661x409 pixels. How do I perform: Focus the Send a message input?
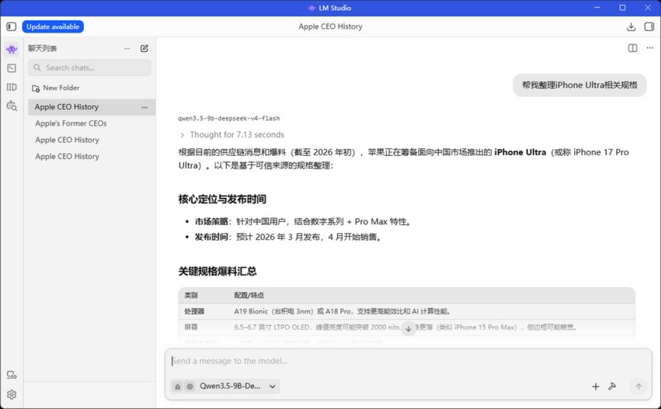pos(408,361)
